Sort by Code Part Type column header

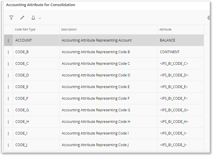(25, 30)
